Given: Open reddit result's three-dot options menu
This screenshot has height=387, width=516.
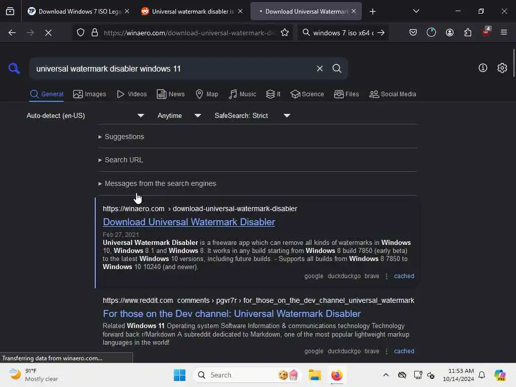Looking at the screenshot, I should coord(386,351).
